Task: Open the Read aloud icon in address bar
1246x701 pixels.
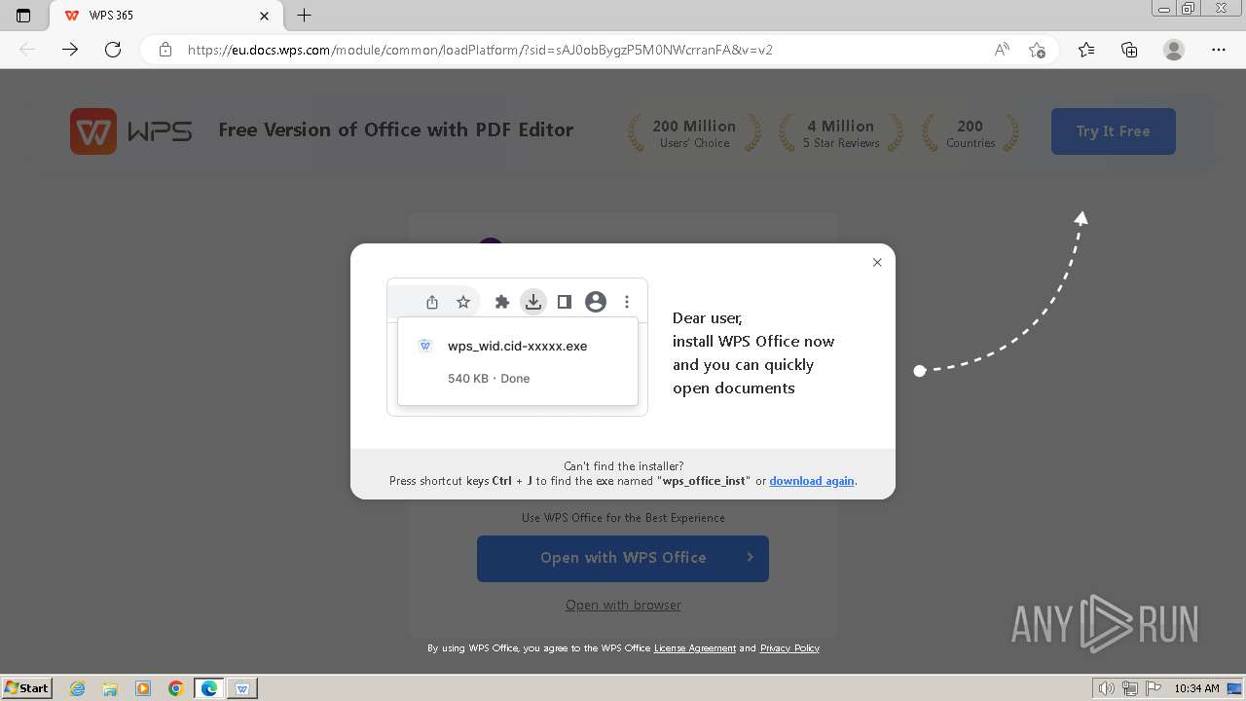Action: (1002, 50)
